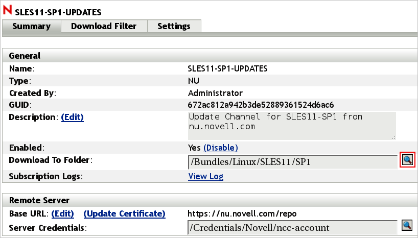Open View Log for subscription logs
This screenshot has width=418, height=238.
pyautogui.click(x=205, y=176)
